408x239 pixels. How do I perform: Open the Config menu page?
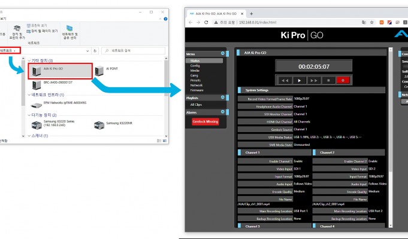(195, 66)
